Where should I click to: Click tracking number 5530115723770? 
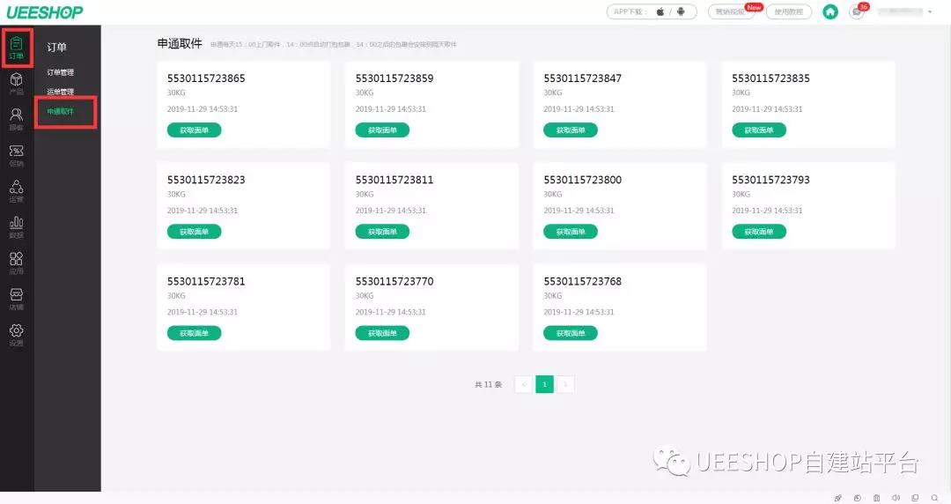[x=394, y=281]
